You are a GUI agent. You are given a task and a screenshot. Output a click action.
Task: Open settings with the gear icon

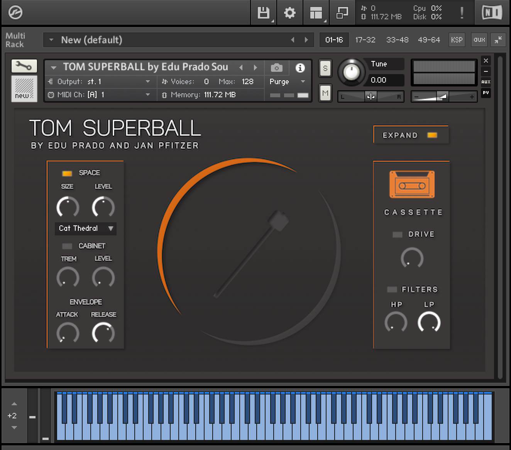289,13
